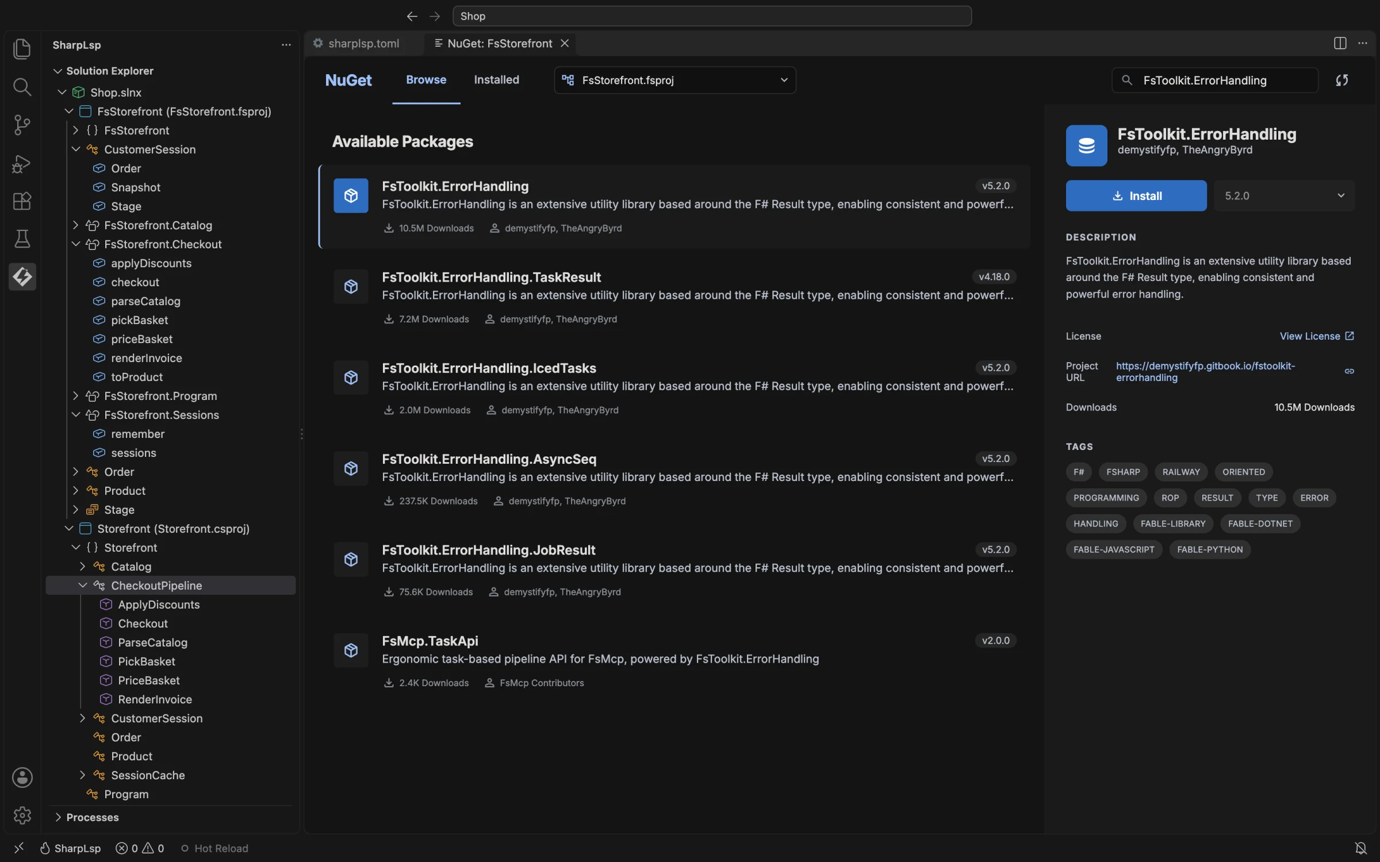Expand the SessionCache tree node

[x=82, y=775]
